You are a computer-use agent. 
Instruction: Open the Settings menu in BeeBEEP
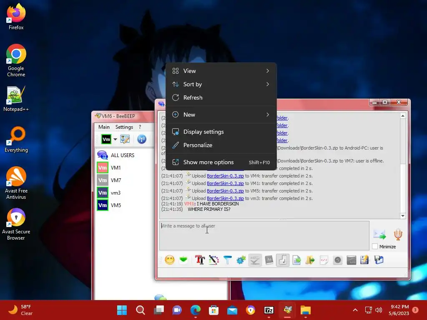(x=124, y=127)
